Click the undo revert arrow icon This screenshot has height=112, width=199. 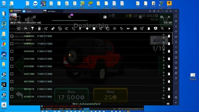point(121,29)
